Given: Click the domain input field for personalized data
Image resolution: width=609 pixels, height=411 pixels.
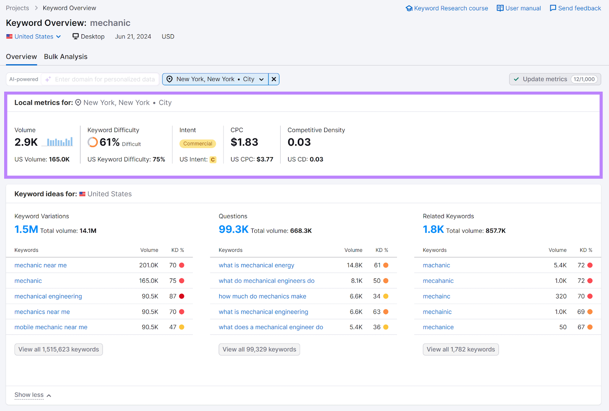Looking at the screenshot, I should point(103,79).
